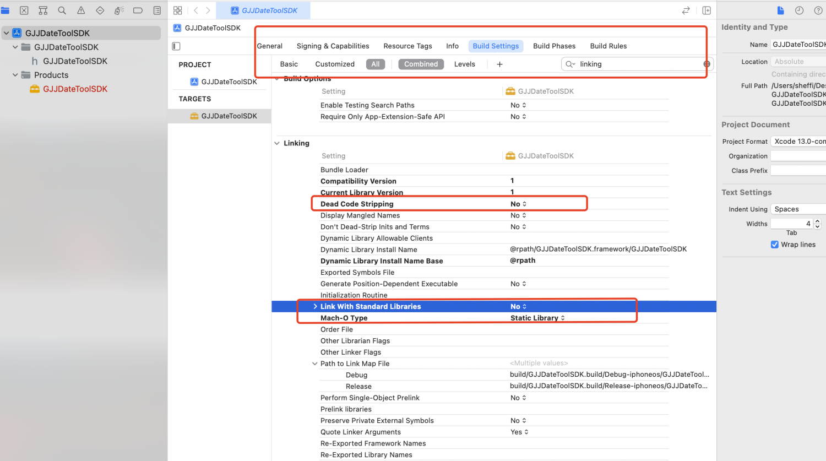Open the Symbol navigator
This screenshot has width=826, height=461.
pos(43,10)
